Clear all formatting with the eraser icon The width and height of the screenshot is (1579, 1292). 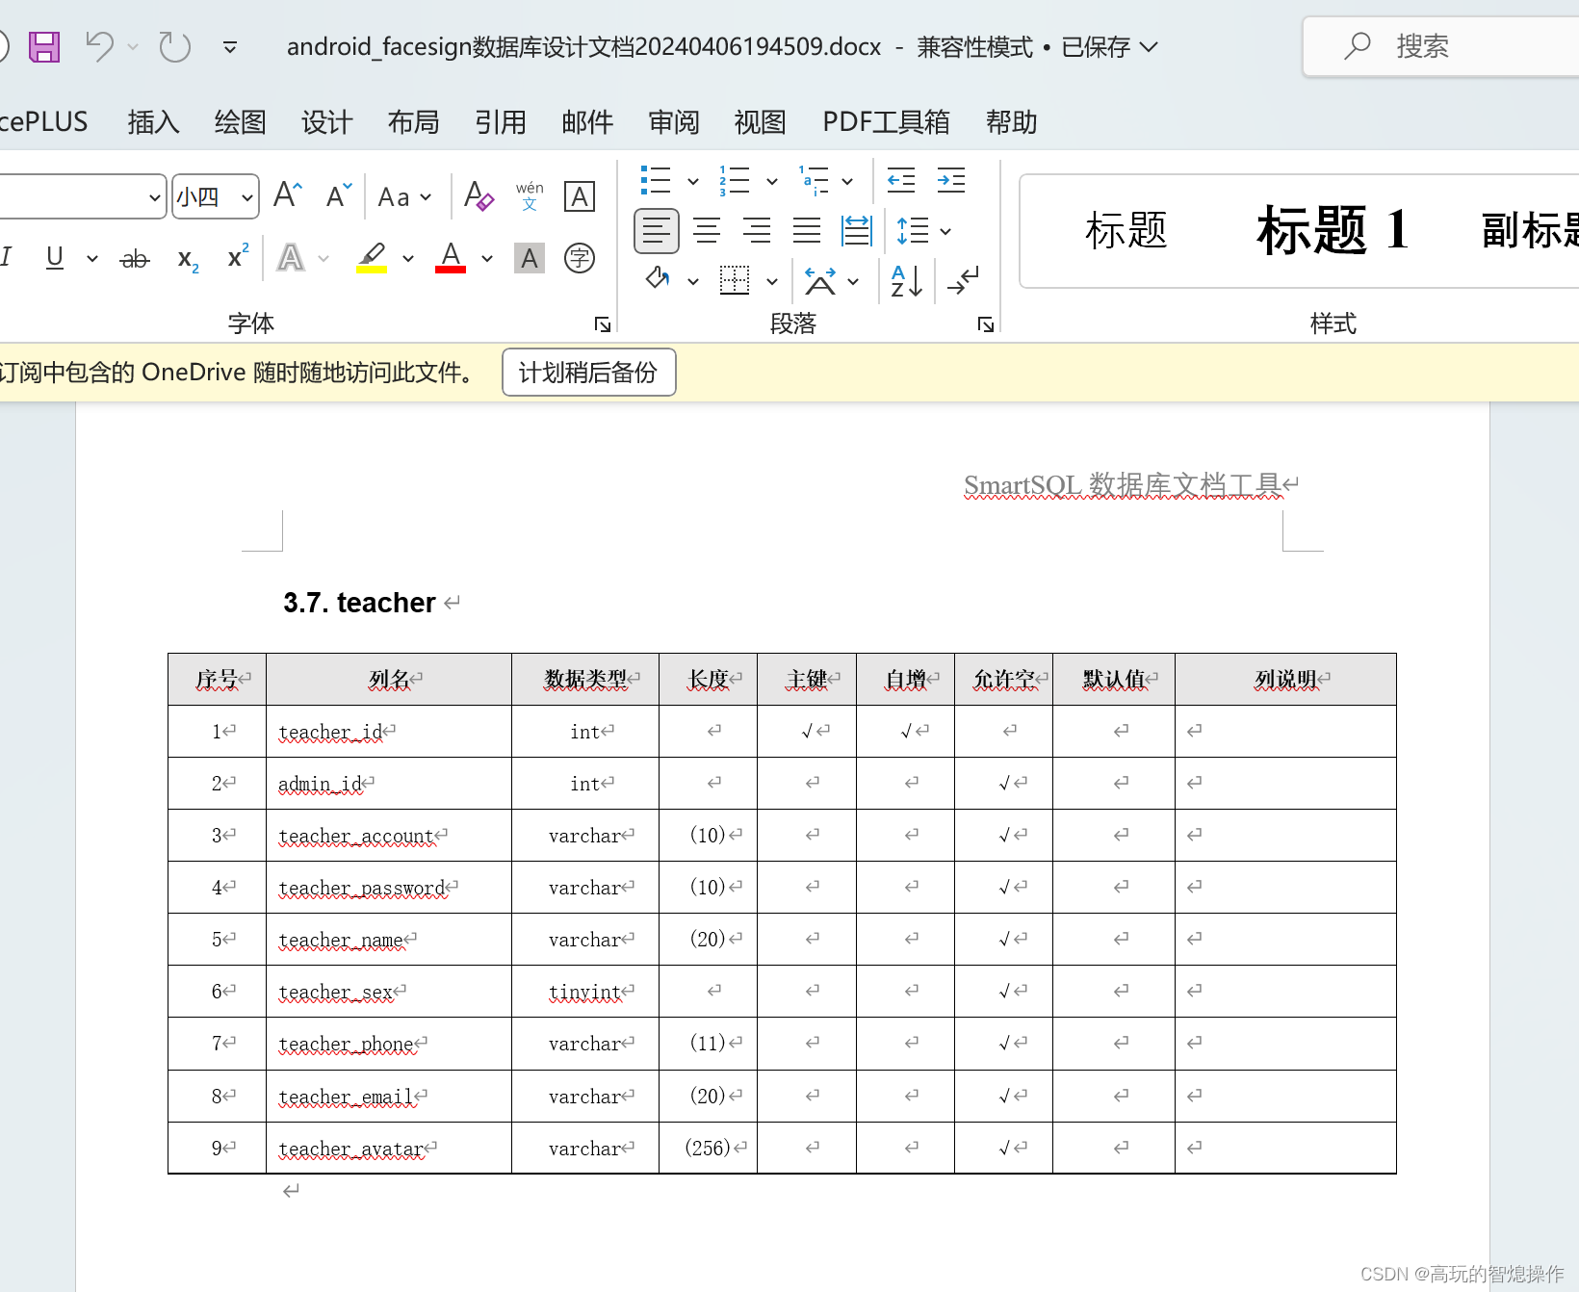477,196
